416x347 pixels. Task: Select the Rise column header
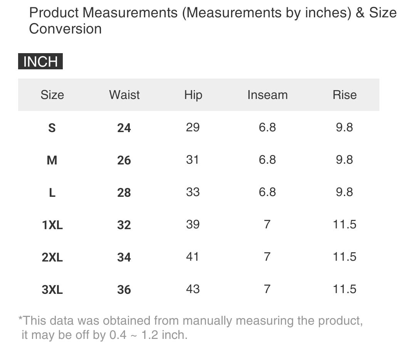[344, 95]
